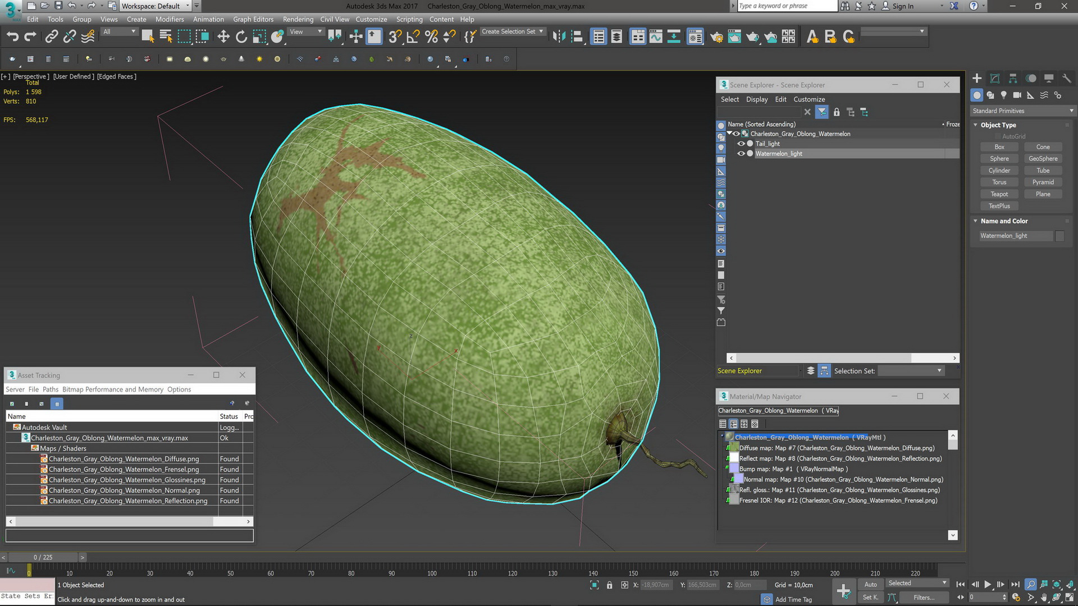Open the Utilities command panel tab

point(1067,79)
